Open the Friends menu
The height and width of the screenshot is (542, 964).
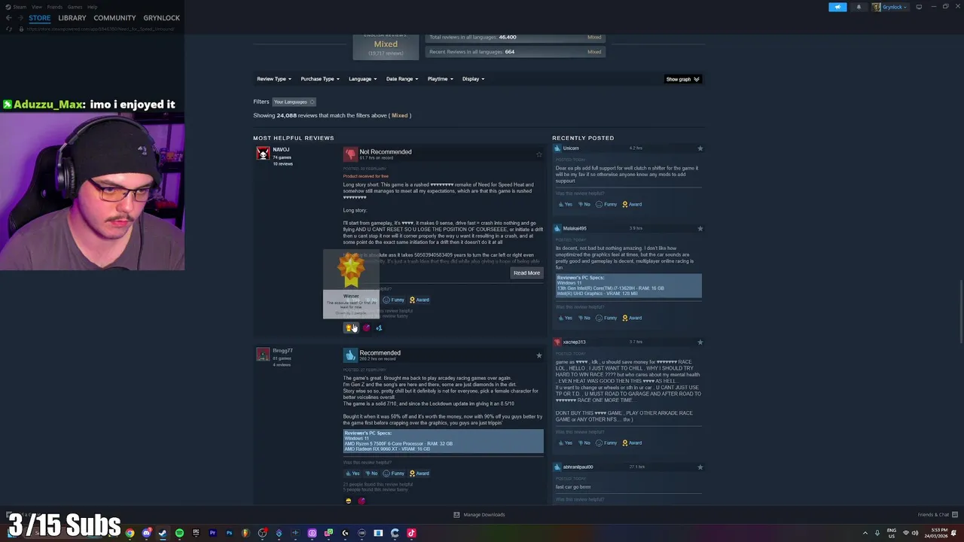[55, 7]
